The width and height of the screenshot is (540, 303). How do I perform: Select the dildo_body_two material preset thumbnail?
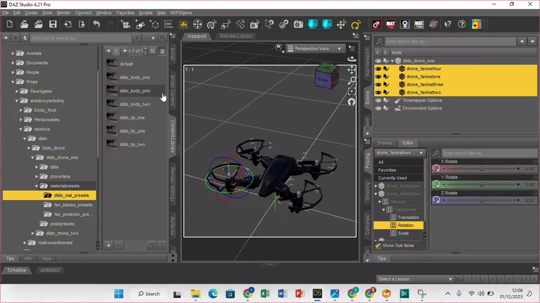tap(112, 104)
